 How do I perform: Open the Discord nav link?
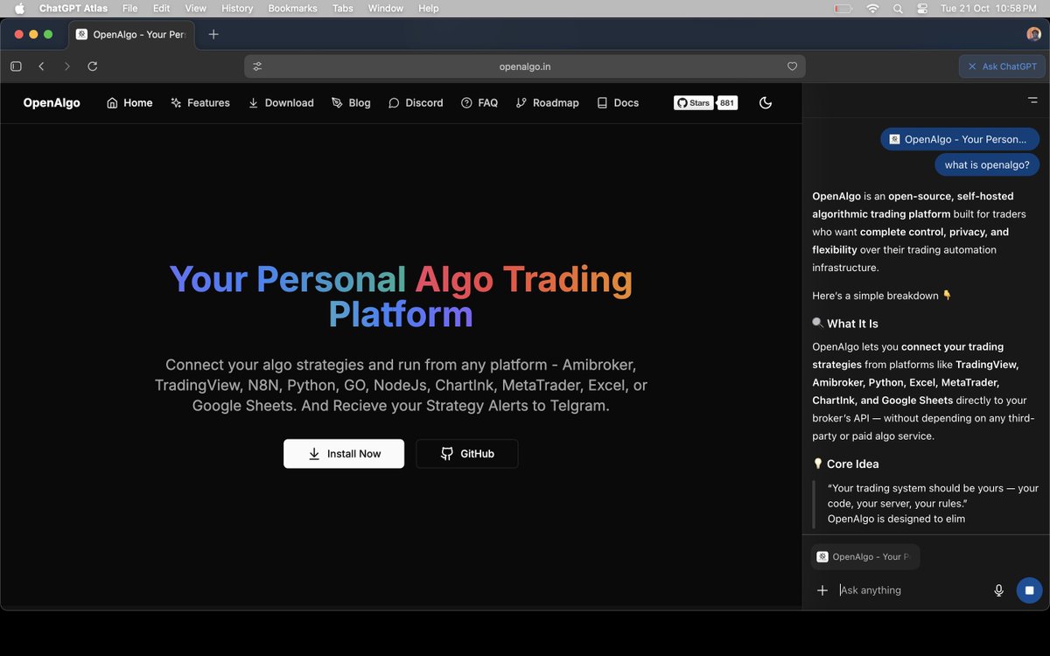pos(416,103)
